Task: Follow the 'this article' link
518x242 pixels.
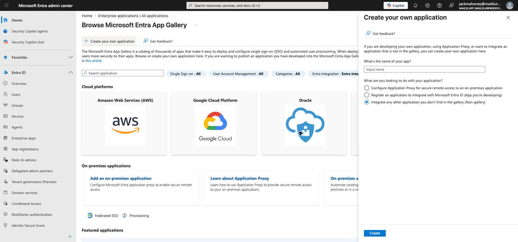Action: click(94, 61)
